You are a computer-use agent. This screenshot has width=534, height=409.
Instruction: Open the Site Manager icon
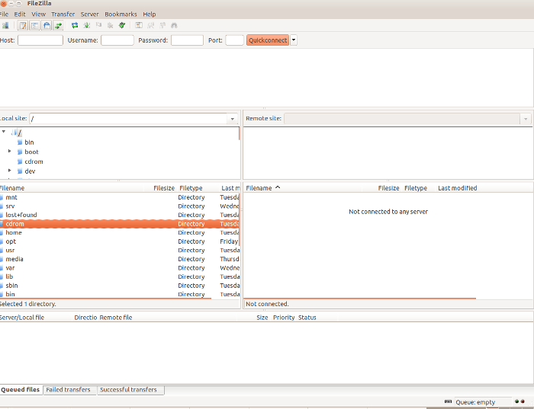(5, 25)
